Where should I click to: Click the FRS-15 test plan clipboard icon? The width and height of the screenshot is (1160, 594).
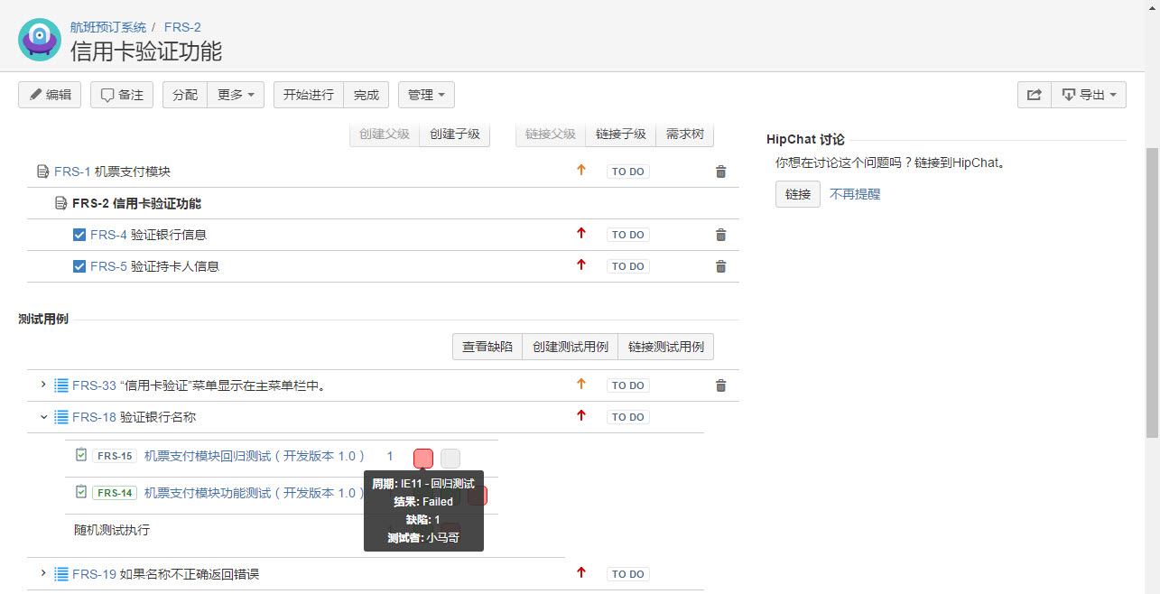pos(81,456)
